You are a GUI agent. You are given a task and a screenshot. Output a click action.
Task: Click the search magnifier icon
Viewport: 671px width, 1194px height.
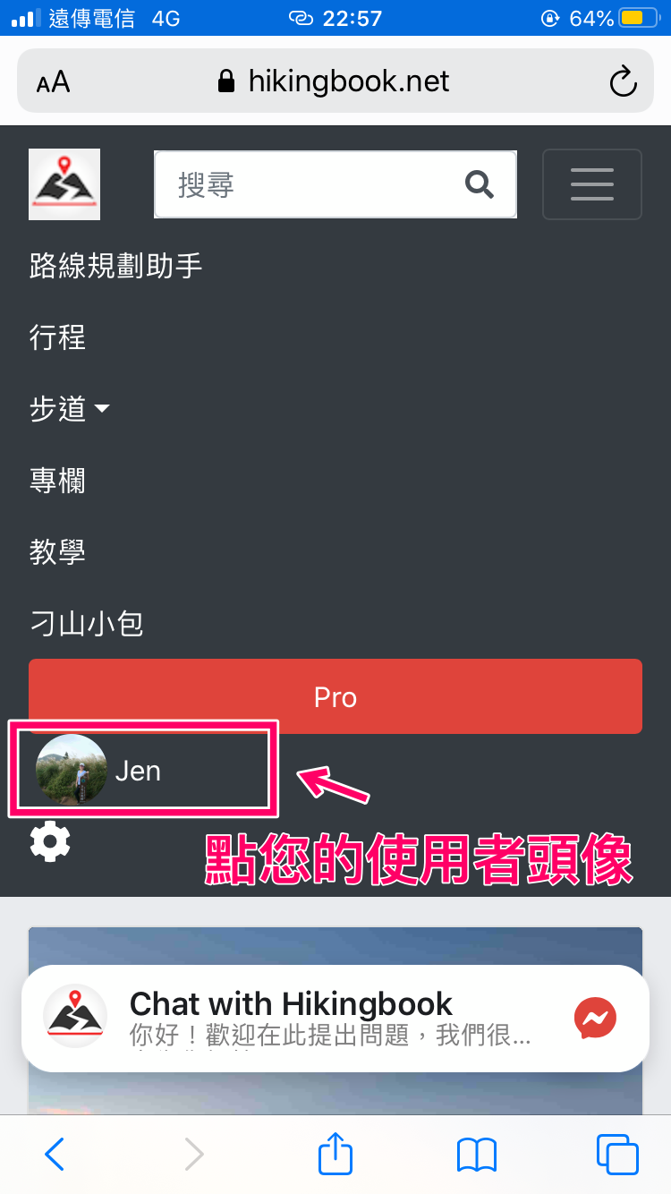pyautogui.click(x=480, y=184)
